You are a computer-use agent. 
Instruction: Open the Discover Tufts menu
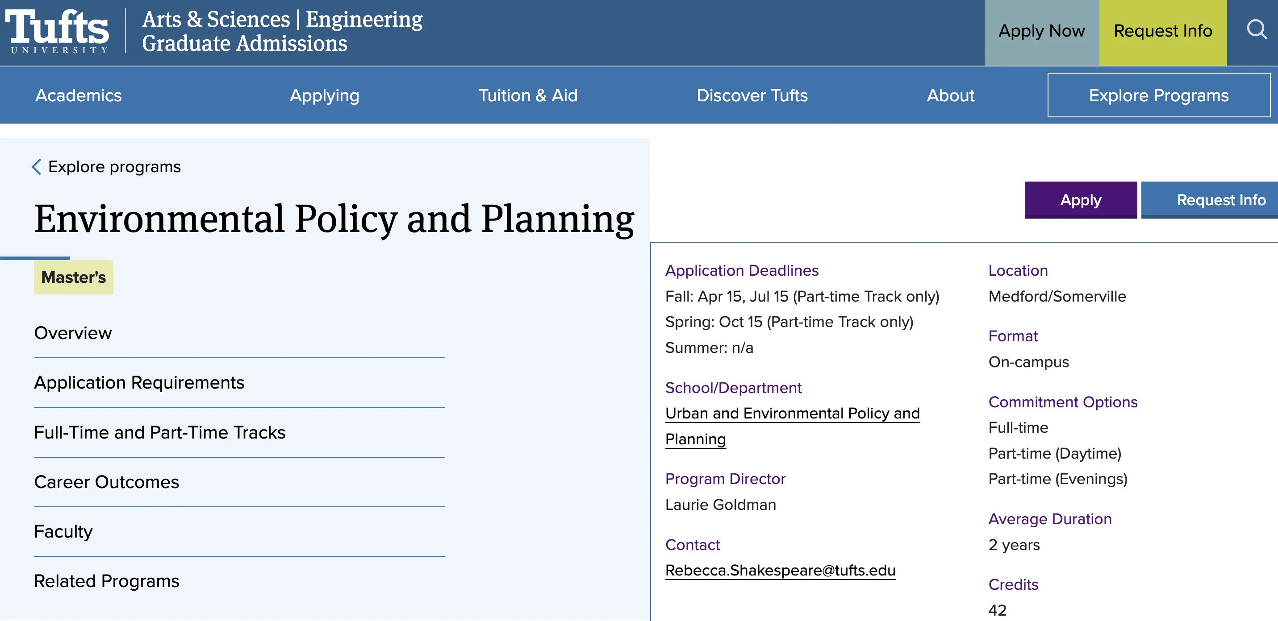pyautogui.click(x=752, y=95)
